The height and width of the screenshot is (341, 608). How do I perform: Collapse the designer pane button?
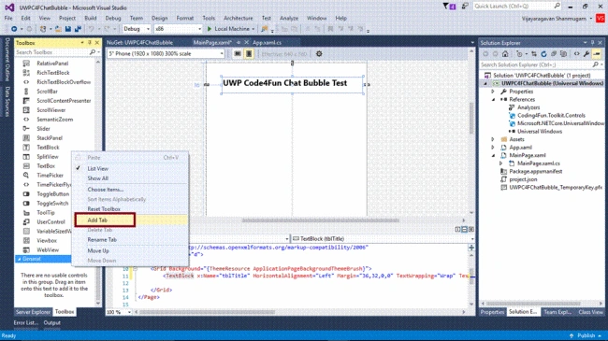(x=471, y=230)
